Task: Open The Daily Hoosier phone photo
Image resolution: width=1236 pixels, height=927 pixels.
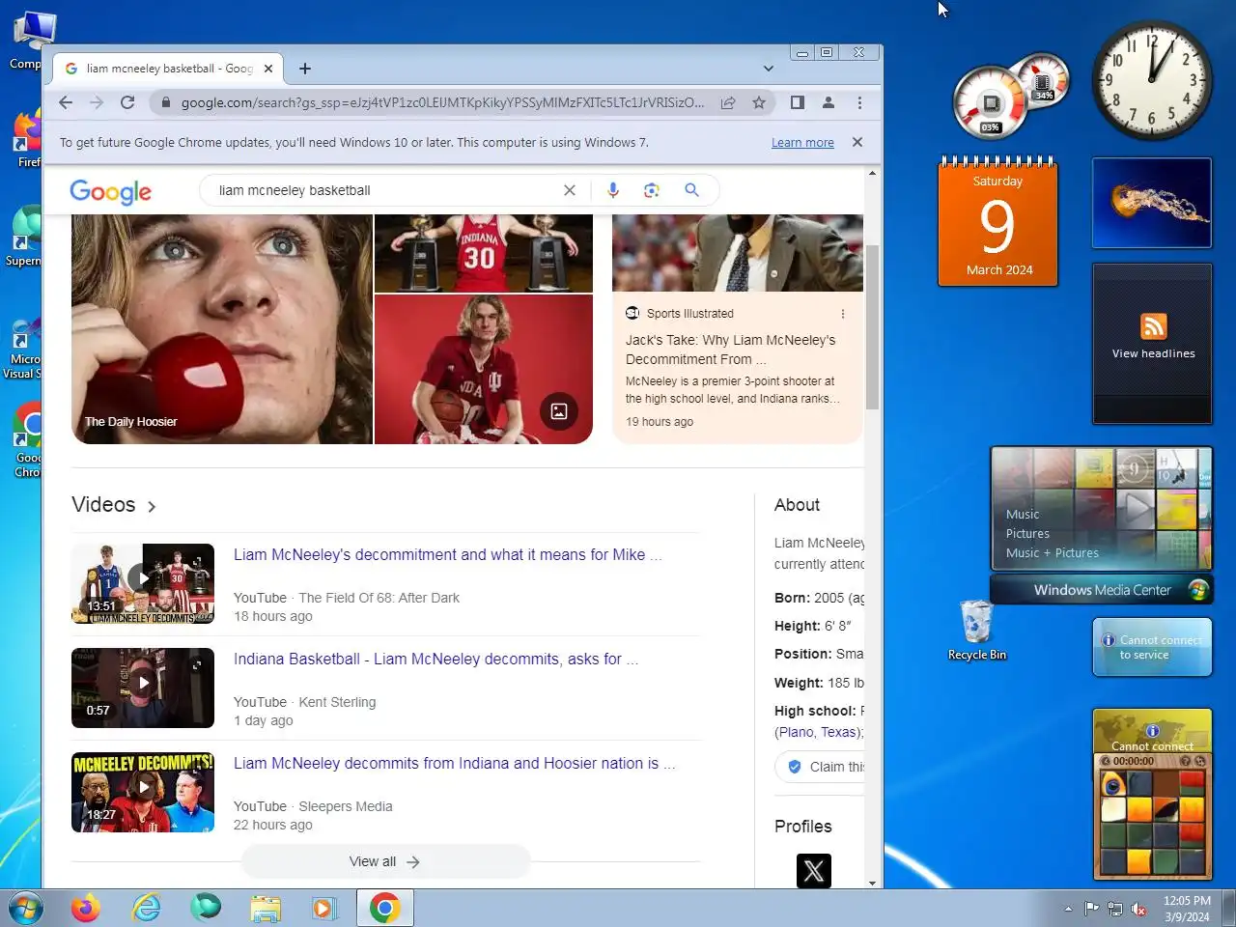Action: [222, 328]
